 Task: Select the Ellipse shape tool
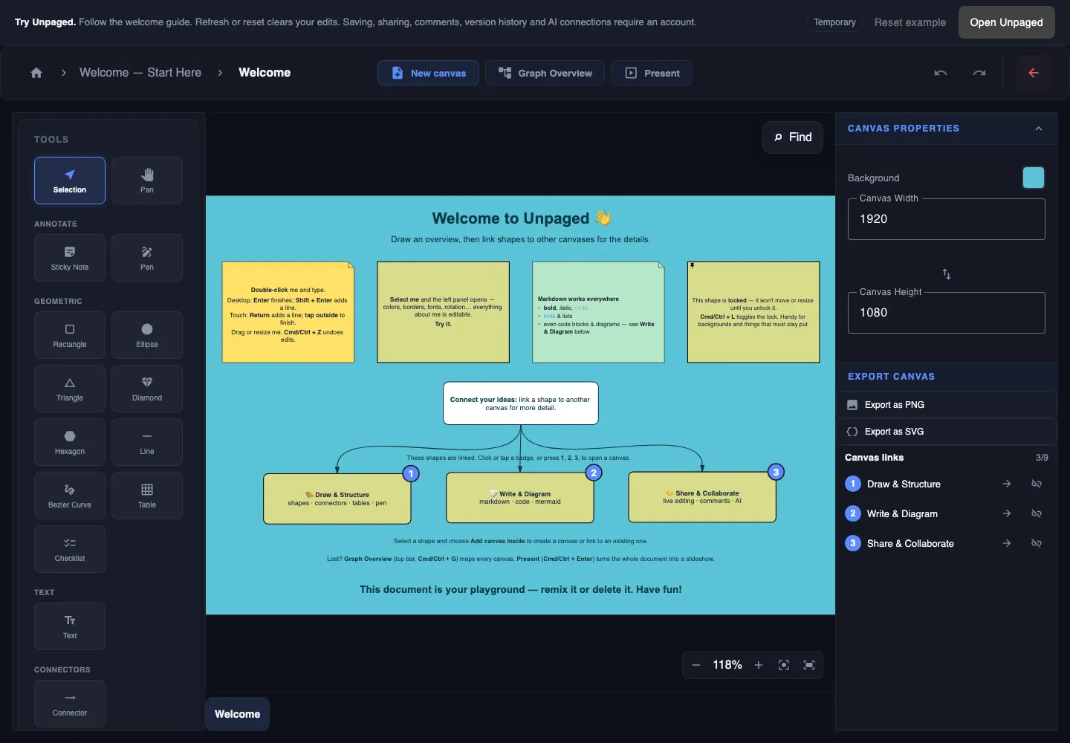pyautogui.click(x=147, y=335)
